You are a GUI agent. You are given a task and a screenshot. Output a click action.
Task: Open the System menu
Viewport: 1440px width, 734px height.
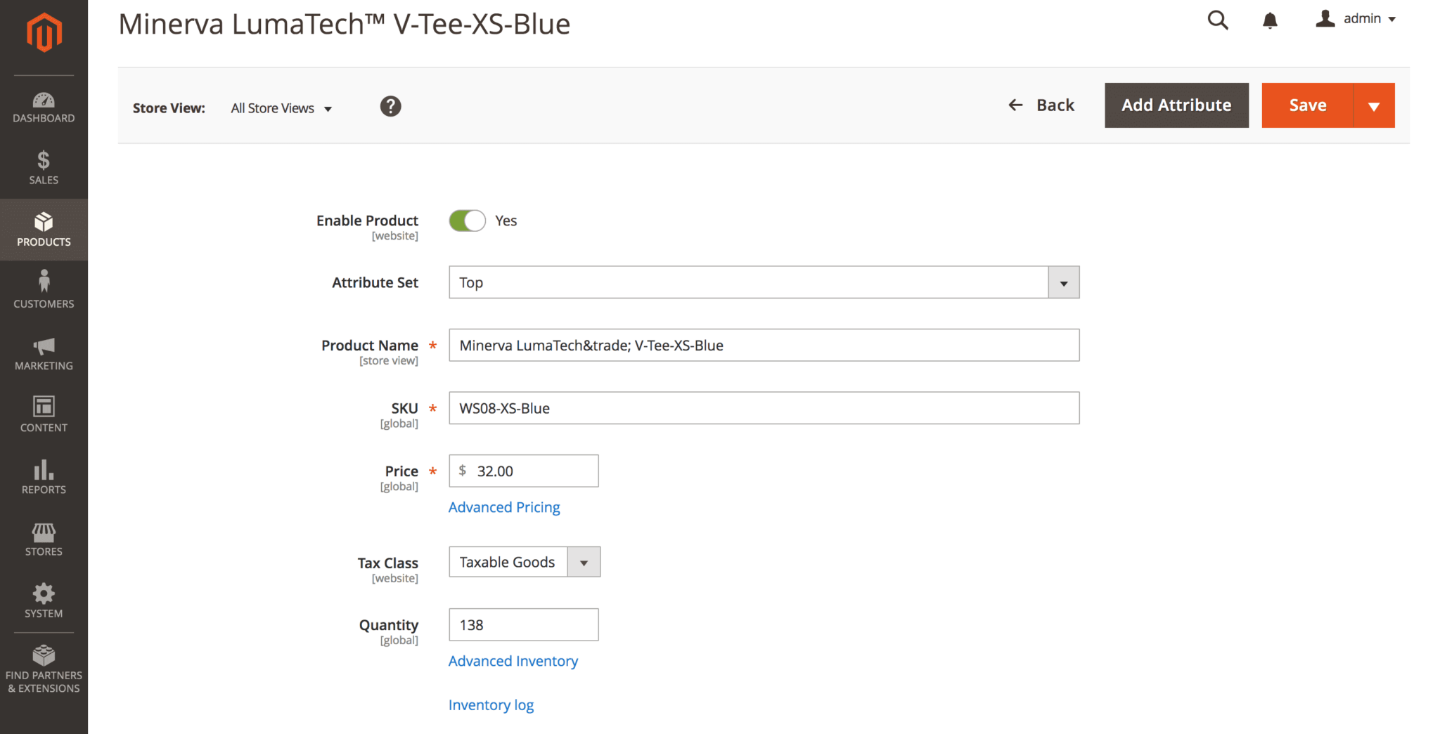click(44, 601)
